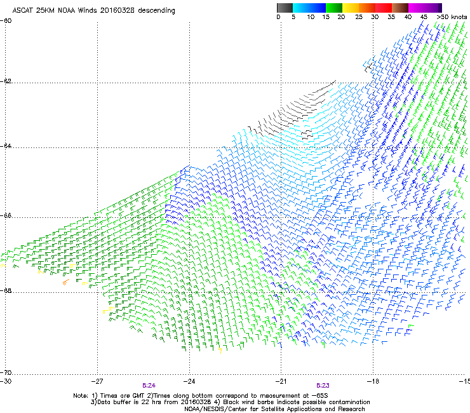Click the gray 0-5 knots legend swatch
The image size is (470, 413).
(285, 8)
